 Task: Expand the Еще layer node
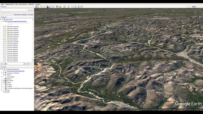pyautogui.click(x=2, y=90)
